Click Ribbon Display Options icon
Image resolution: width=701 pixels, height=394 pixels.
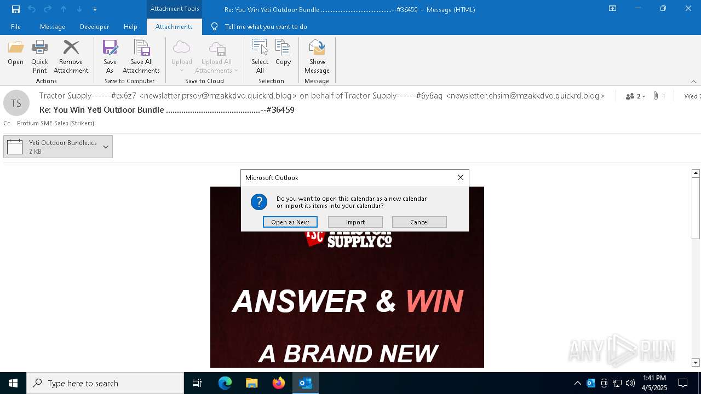(x=613, y=9)
